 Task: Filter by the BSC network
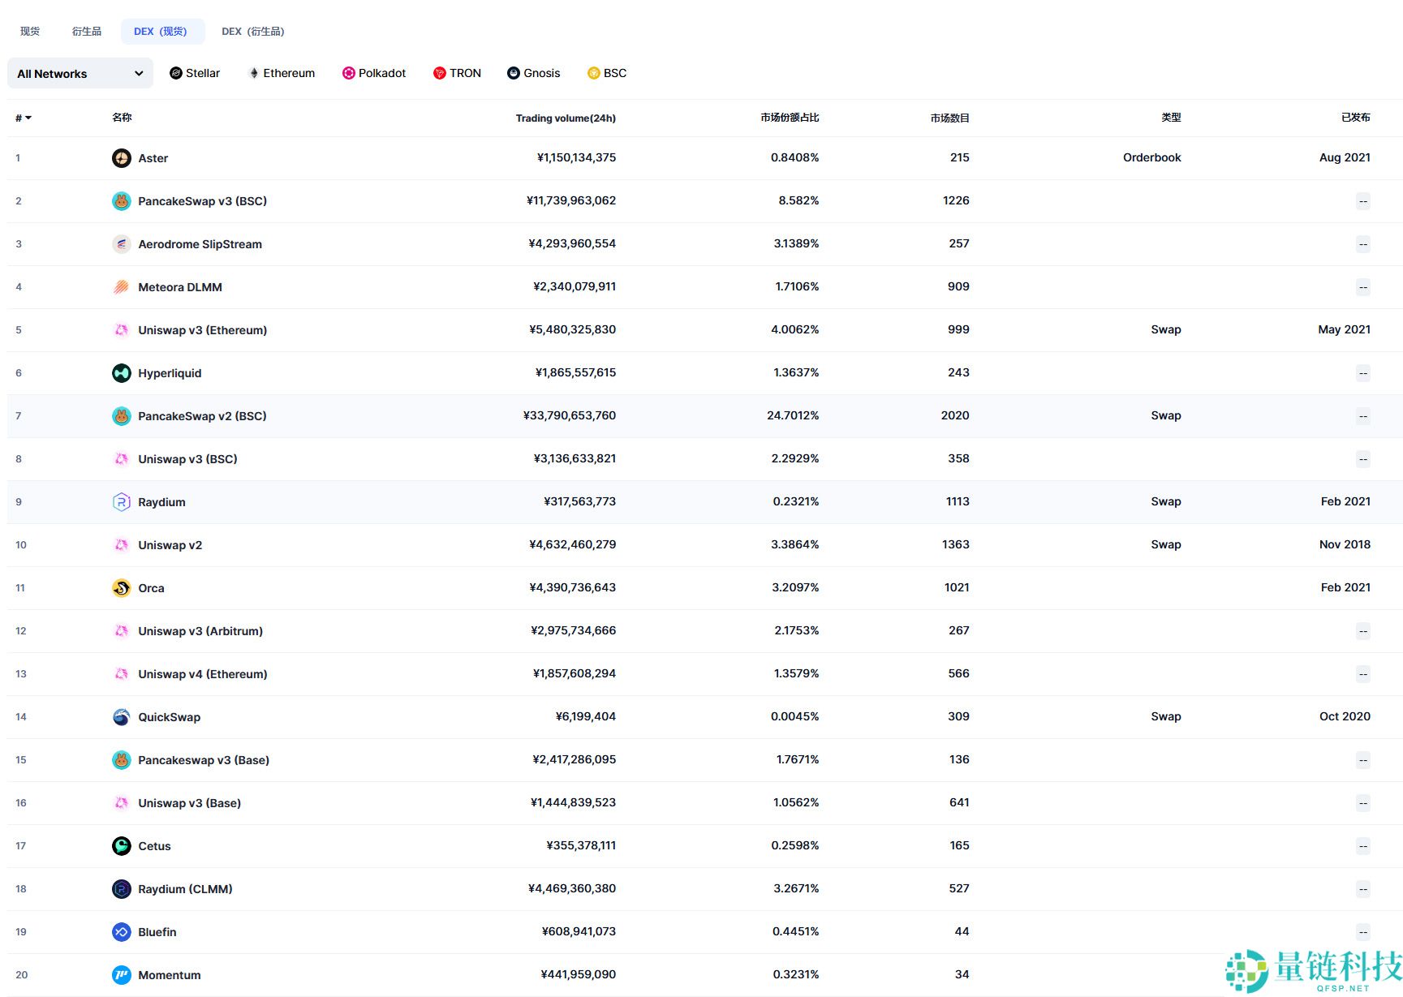click(607, 73)
